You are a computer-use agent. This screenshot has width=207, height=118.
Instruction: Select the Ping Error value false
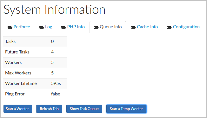point(56,94)
